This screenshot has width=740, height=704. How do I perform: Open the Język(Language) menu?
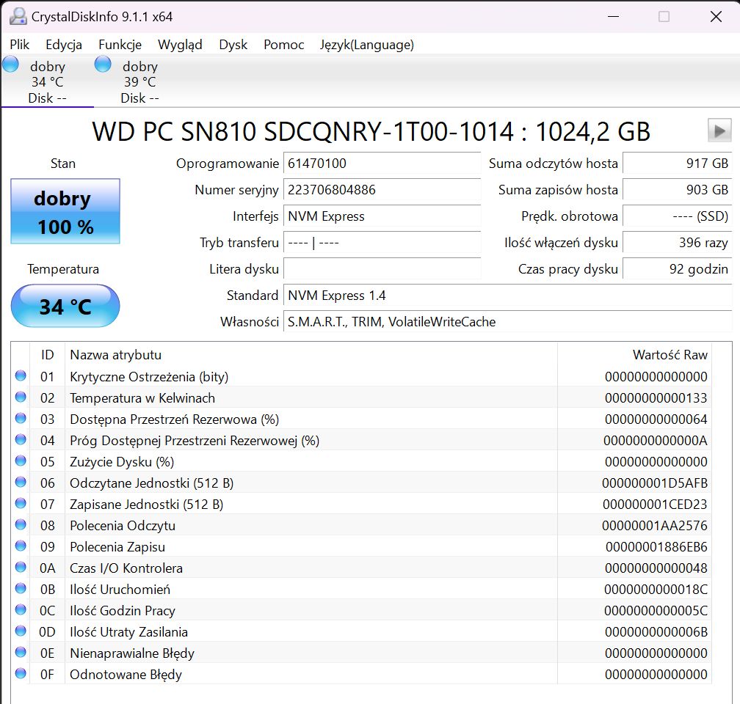coord(367,45)
